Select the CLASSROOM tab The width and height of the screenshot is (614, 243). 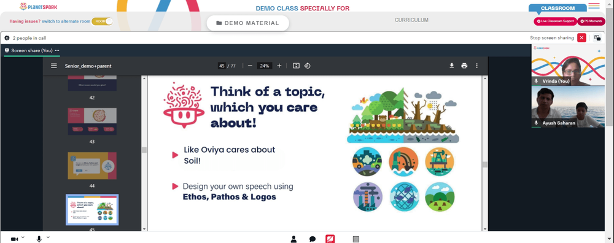(x=558, y=8)
